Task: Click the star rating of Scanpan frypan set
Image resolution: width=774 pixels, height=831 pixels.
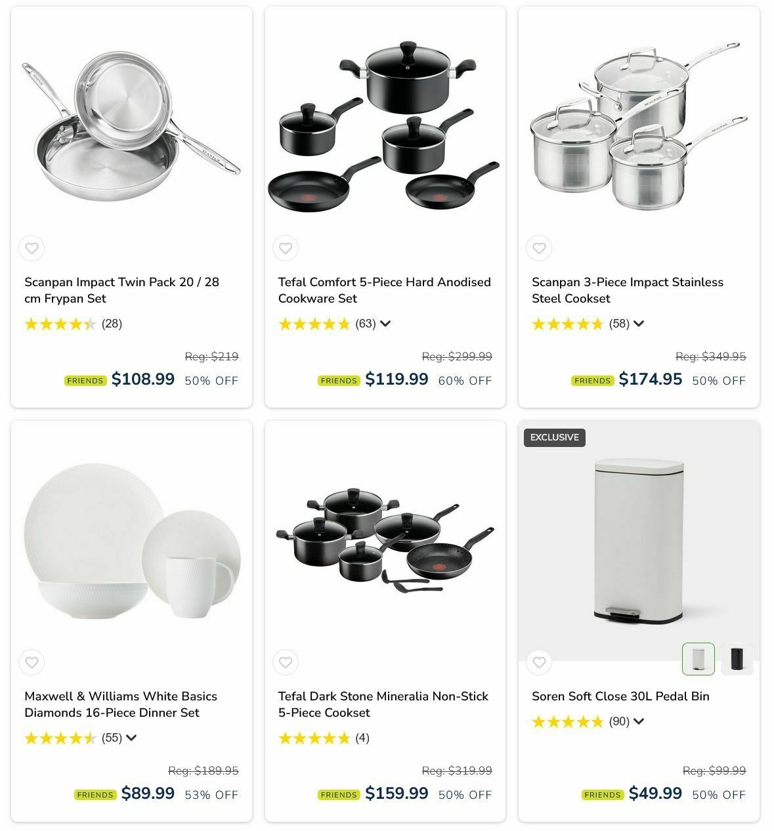Action: point(60,324)
